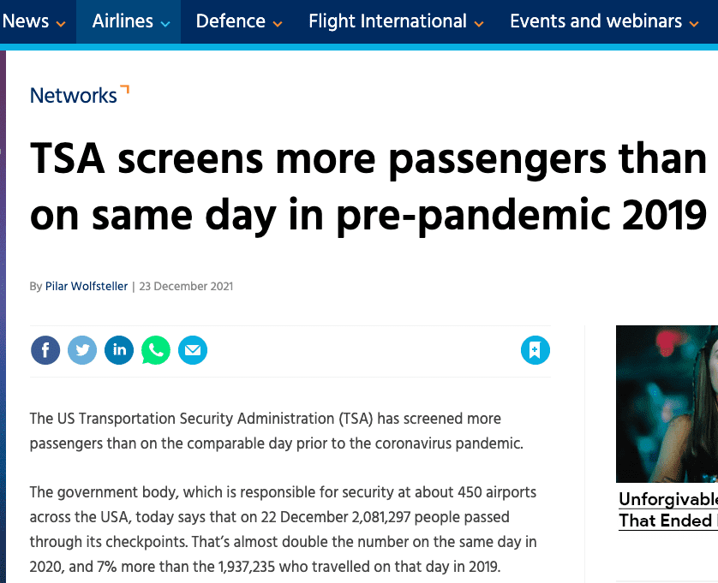Open Events and webinars menu

coord(595,21)
